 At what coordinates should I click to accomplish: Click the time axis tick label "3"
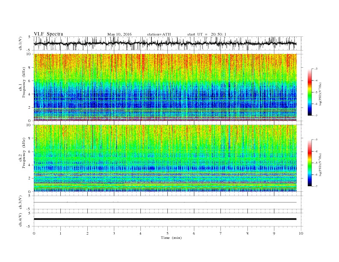click(x=114, y=233)
